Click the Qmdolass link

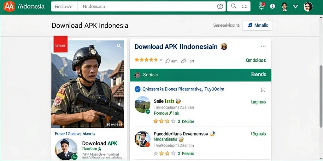pos(255,60)
